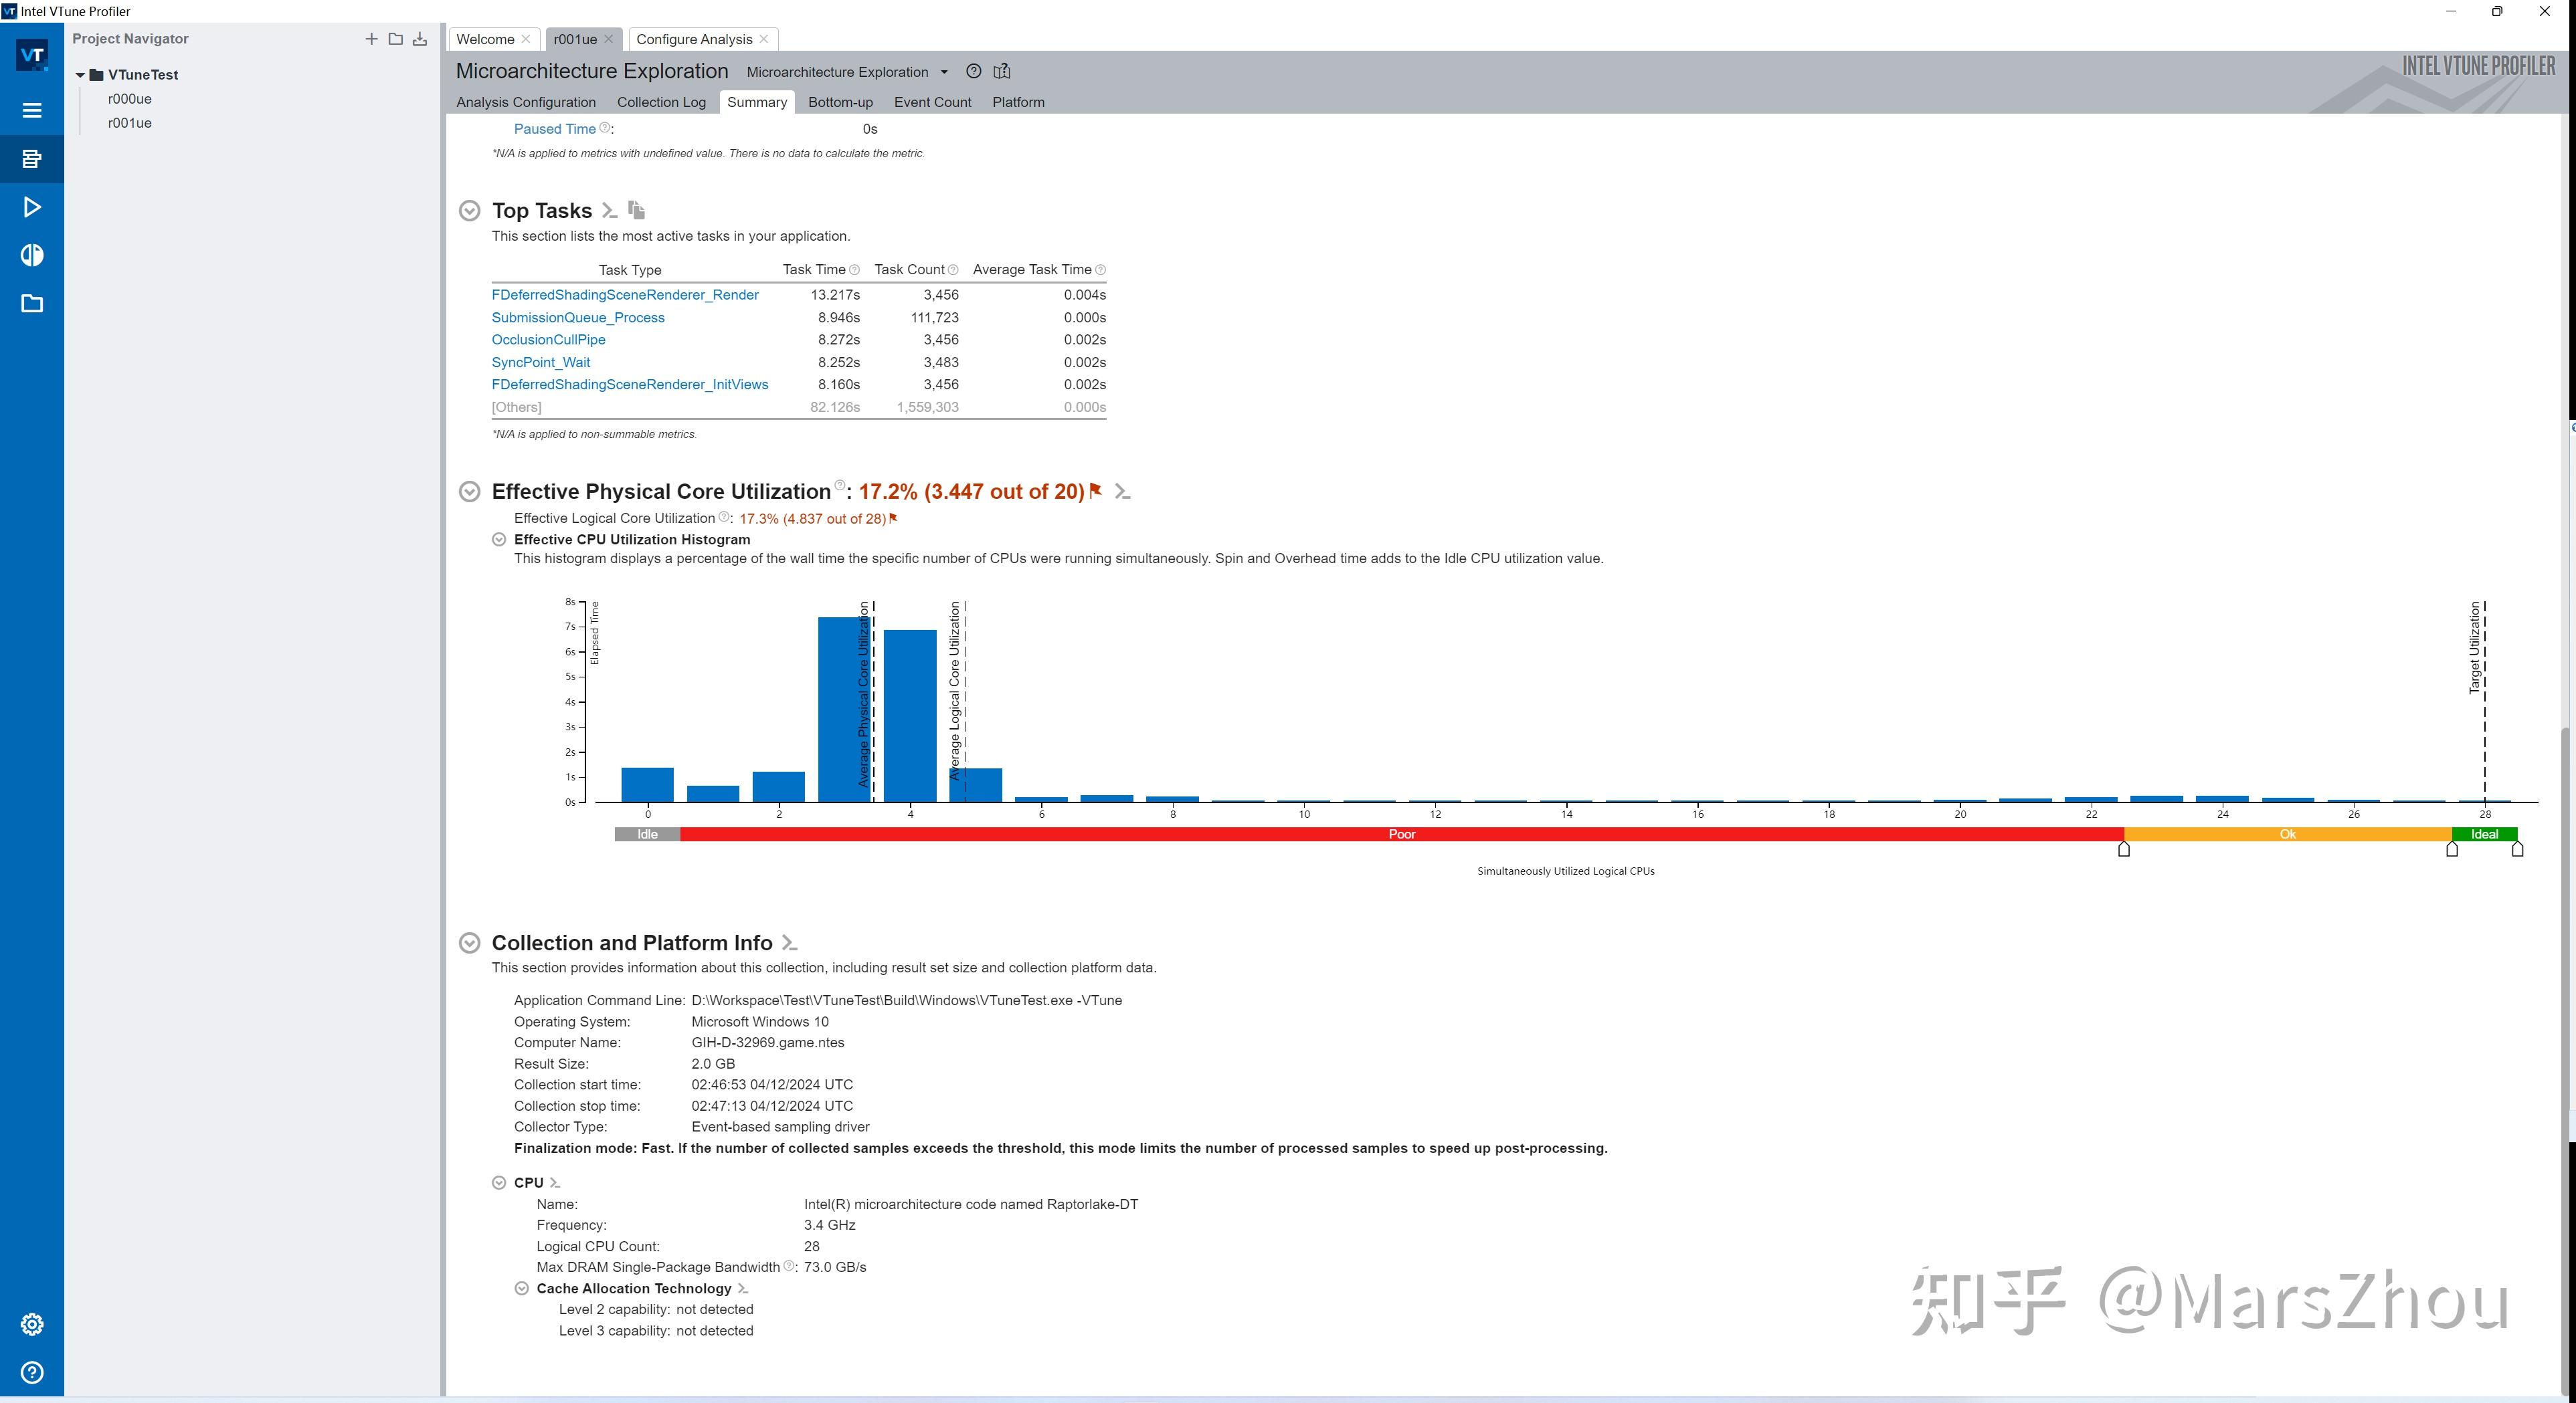This screenshot has height=1403, width=2576.
Task: Click the Ok/Ideal threshold slider handle
Action: (2451, 849)
